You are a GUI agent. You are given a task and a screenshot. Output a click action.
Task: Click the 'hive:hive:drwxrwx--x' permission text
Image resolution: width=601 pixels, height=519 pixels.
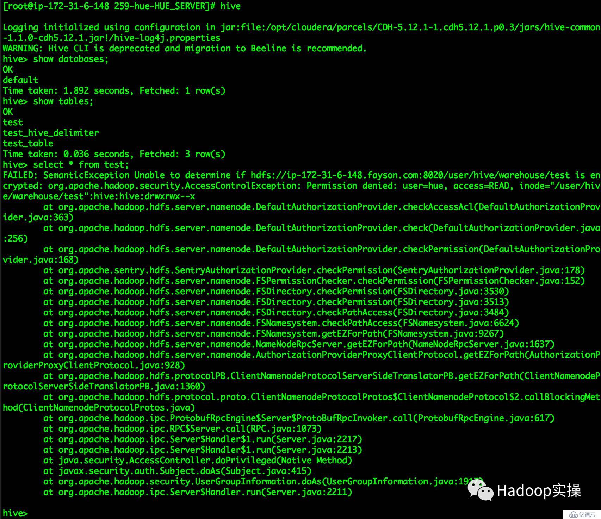click(144, 196)
